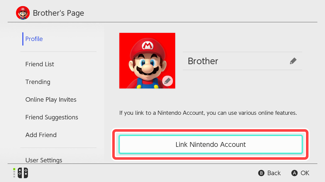Open Friend Suggestions

(52, 117)
